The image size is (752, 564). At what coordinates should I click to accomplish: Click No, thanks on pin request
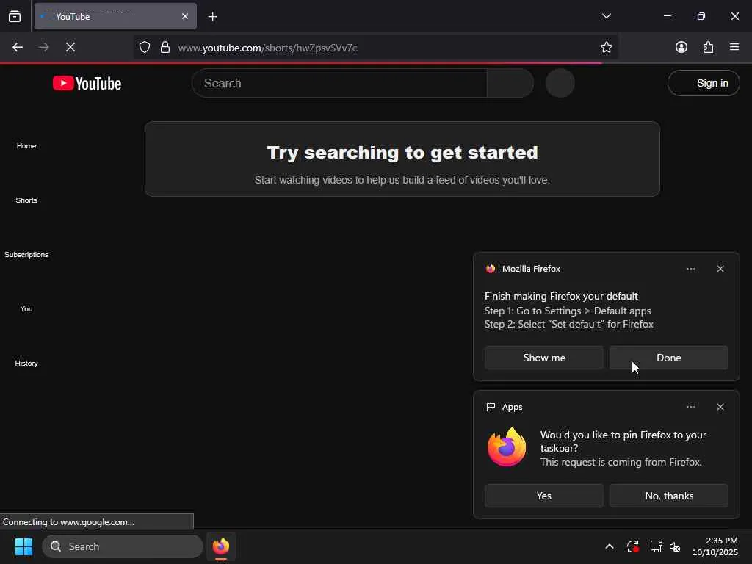tap(668, 496)
